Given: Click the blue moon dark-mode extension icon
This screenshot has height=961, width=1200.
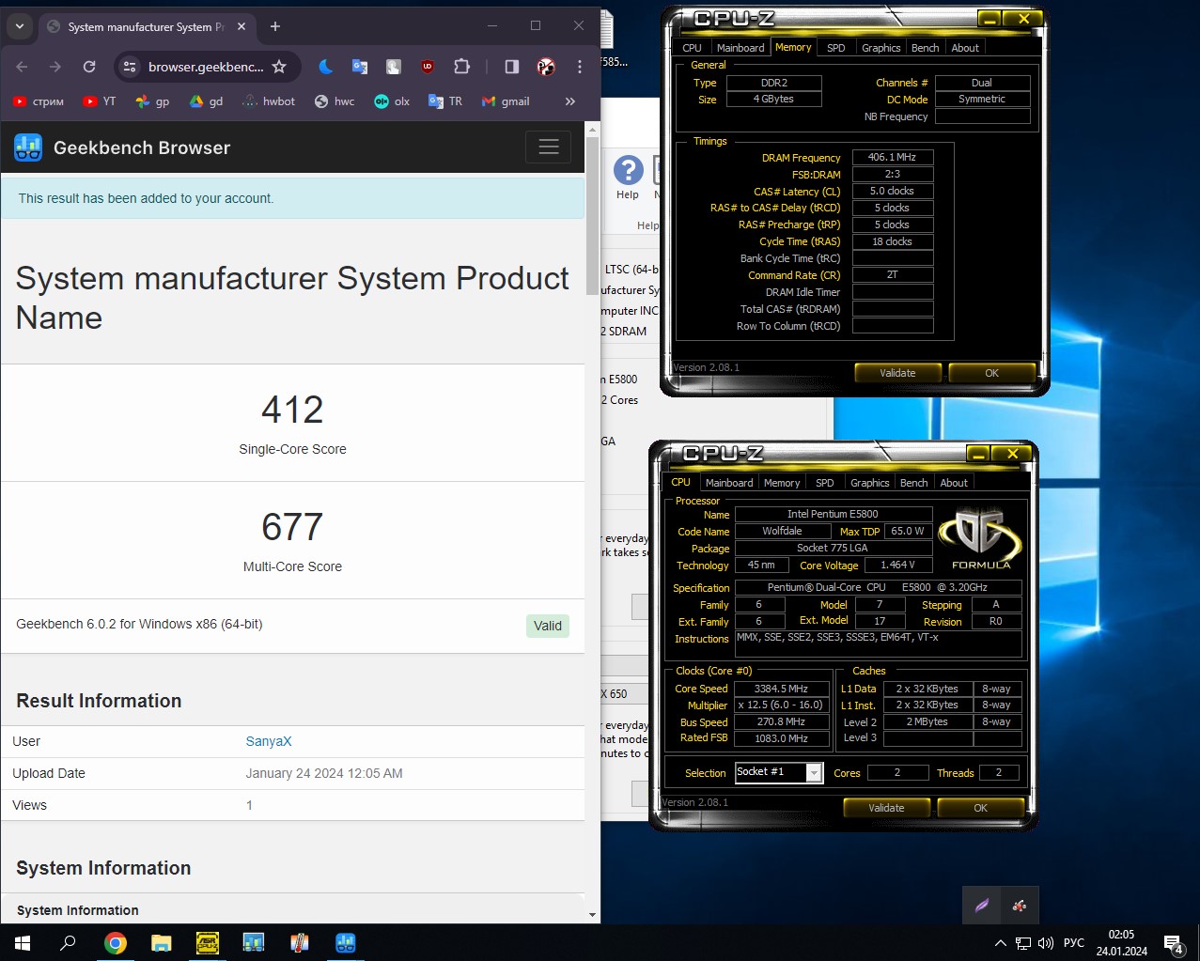Looking at the screenshot, I should click(325, 67).
